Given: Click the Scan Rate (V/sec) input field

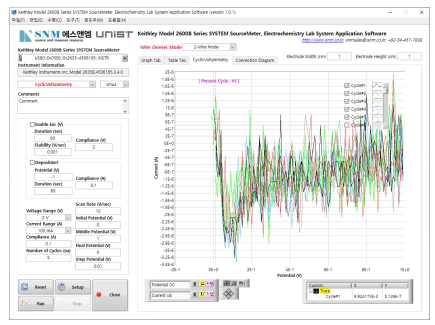Looking at the screenshot, I should pos(98,211).
